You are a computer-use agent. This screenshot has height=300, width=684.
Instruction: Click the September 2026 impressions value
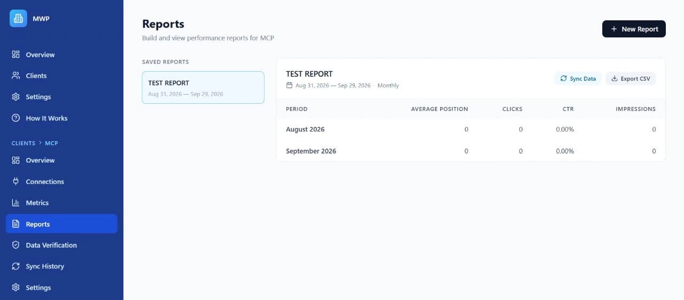tap(654, 151)
